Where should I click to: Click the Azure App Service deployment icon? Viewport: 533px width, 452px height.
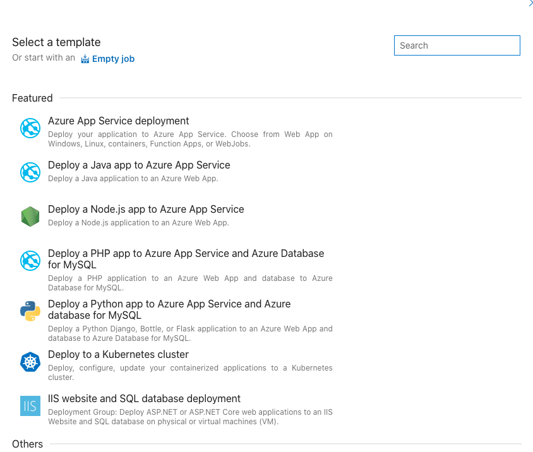coord(30,128)
